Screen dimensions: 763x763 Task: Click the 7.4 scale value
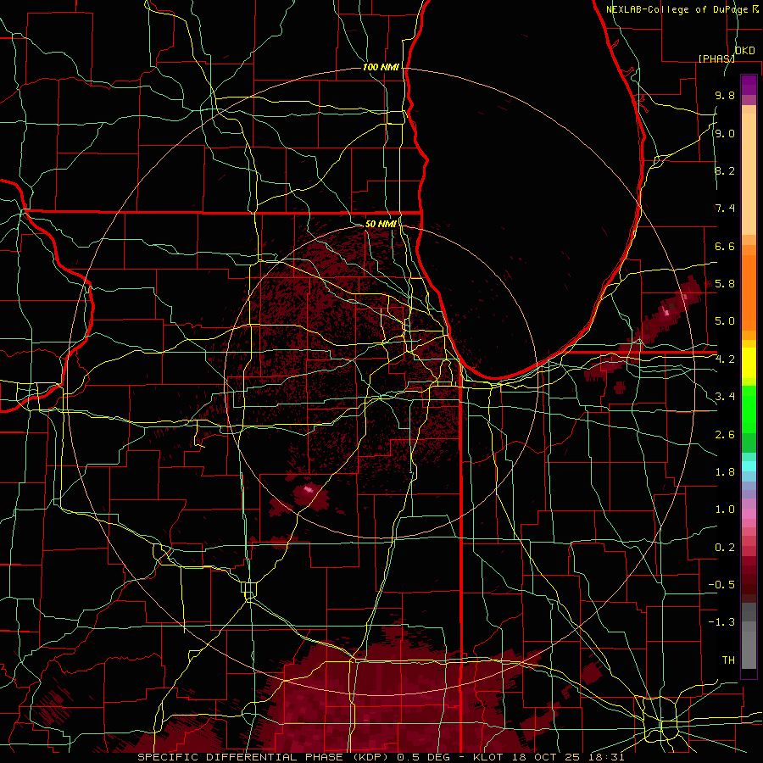click(725, 209)
